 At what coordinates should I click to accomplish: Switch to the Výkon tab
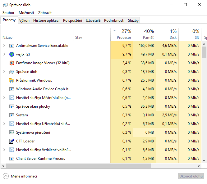(x=24, y=20)
